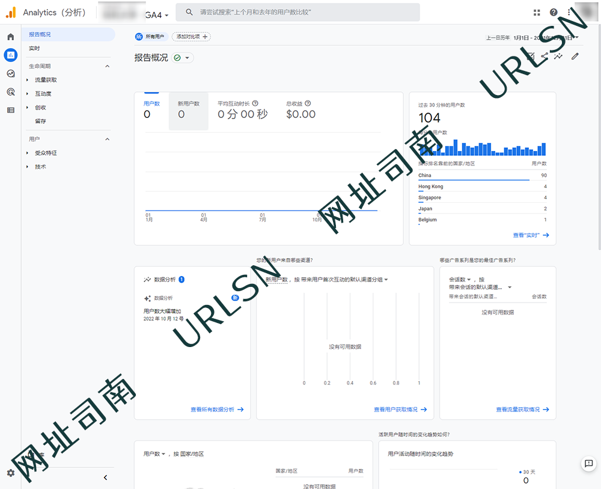Open the Home icon in left rail
The width and height of the screenshot is (601, 489).
coord(10,37)
